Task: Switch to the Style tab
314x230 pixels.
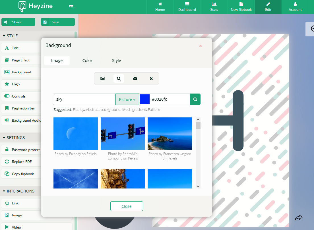Action: pyautogui.click(x=117, y=61)
